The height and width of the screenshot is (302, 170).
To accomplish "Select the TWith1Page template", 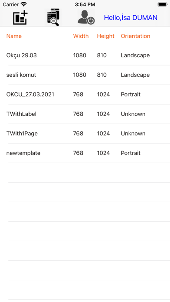I will (x=85, y=134).
